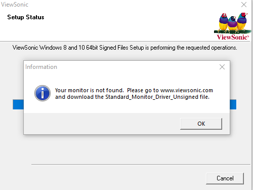Click the middle purple bird in the logo
Viewport: 253px width, 190px height.
233,23
